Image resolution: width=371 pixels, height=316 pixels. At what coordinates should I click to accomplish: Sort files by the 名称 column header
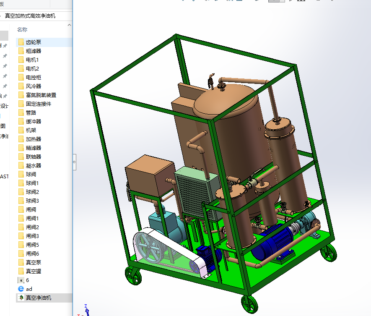[x=22, y=30]
